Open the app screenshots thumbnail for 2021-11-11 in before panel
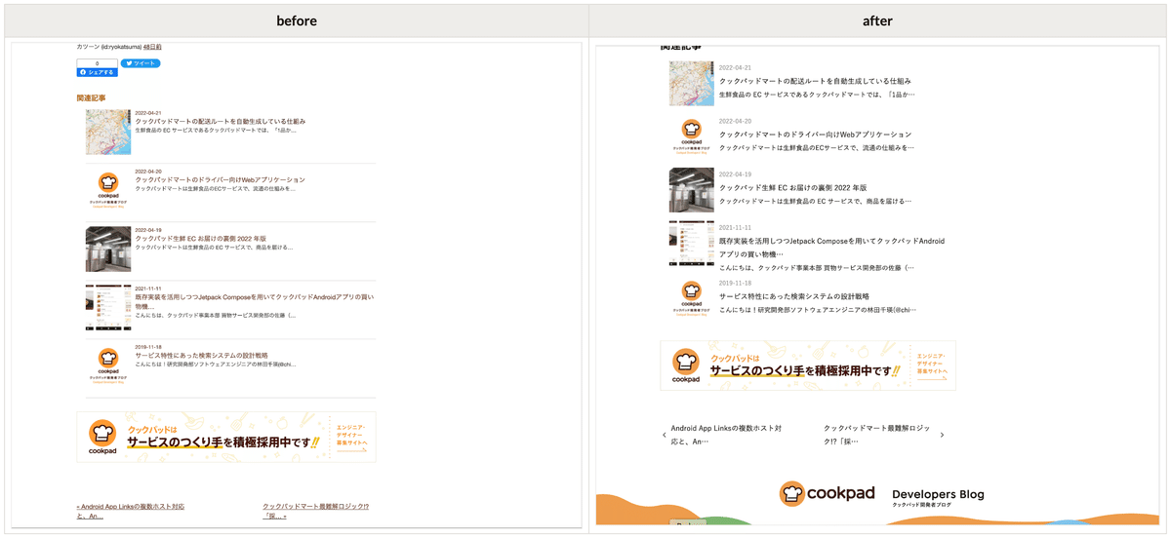The height and width of the screenshot is (538, 1171). coord(108,307)
